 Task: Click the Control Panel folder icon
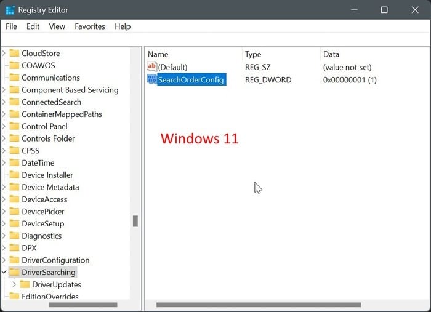(x=14, y=126)
